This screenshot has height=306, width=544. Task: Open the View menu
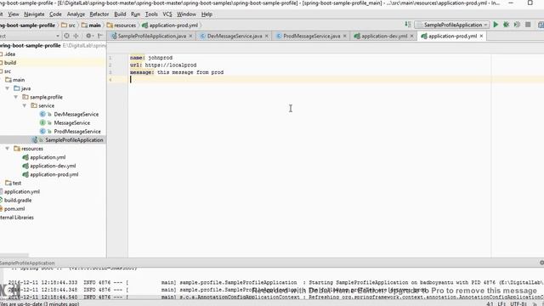pos(14,14)
